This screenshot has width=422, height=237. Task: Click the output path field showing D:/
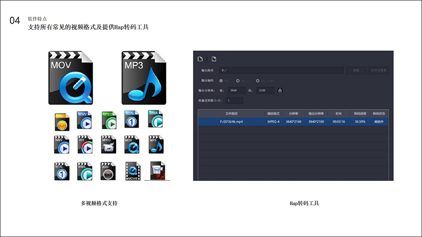[281, 71]
